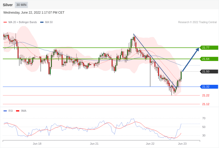Click the red 21.12 support level label
The width and height of the screenshot is (219, 148).
206,104
